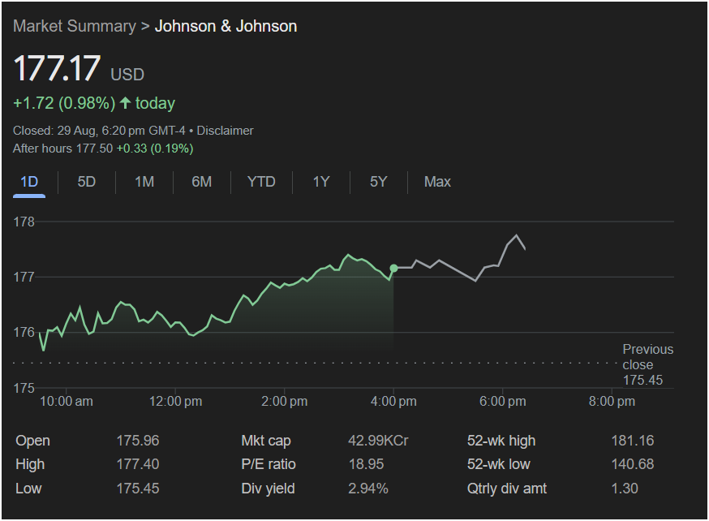Image resolution: width=709 pixels, height=521 pixels.
Task: Click the 178 price axis label
Action: pyautogui.click(x=24, y=222)
